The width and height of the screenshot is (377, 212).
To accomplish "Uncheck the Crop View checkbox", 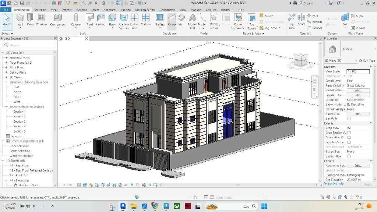I will pyautogui.click(x=349, y=128).
